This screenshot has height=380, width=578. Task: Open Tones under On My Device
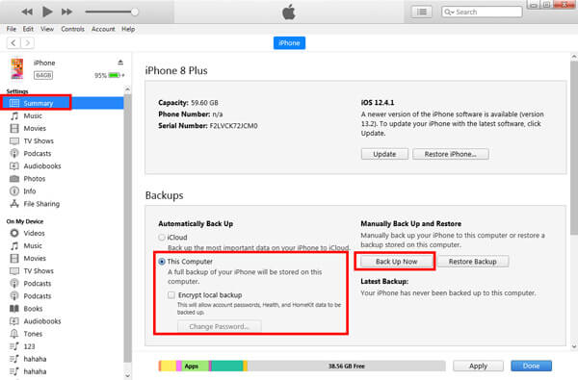click(33, 334)
